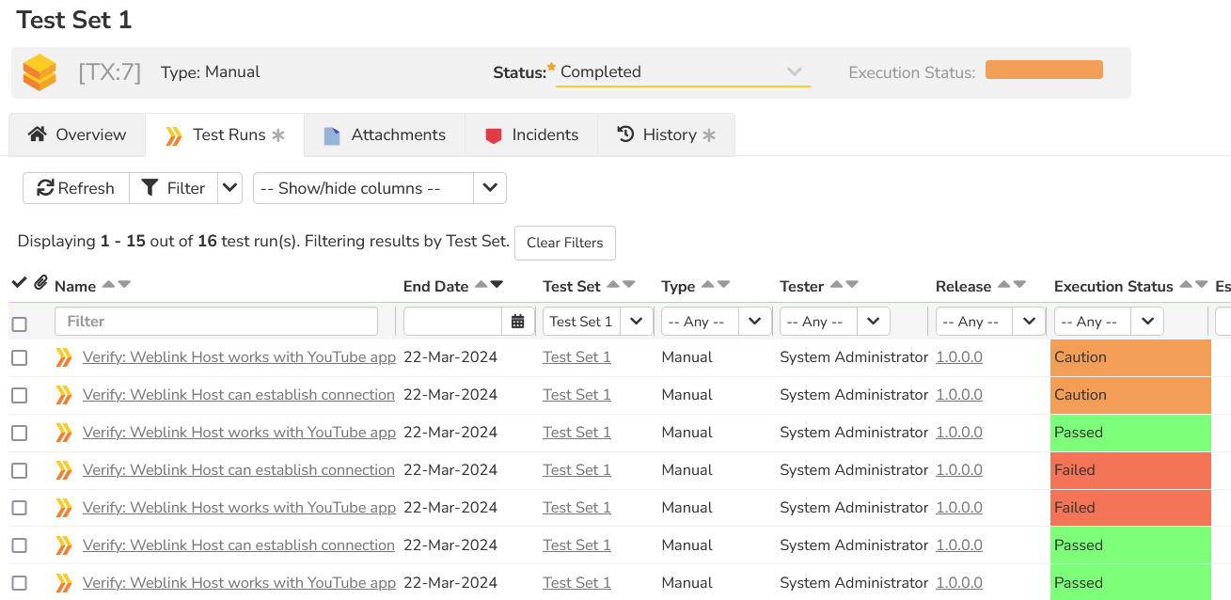This screenshot has width=1231, height=600.
Task: Click the Test Set stacked-boxes icon in header
Action: coord(39,72)
